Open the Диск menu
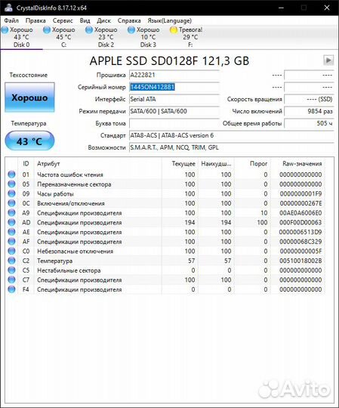Screen dimensions: 339x408 (x=103, y=20)
